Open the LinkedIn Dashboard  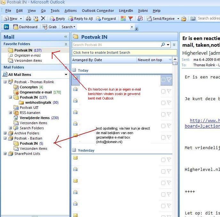25,27
